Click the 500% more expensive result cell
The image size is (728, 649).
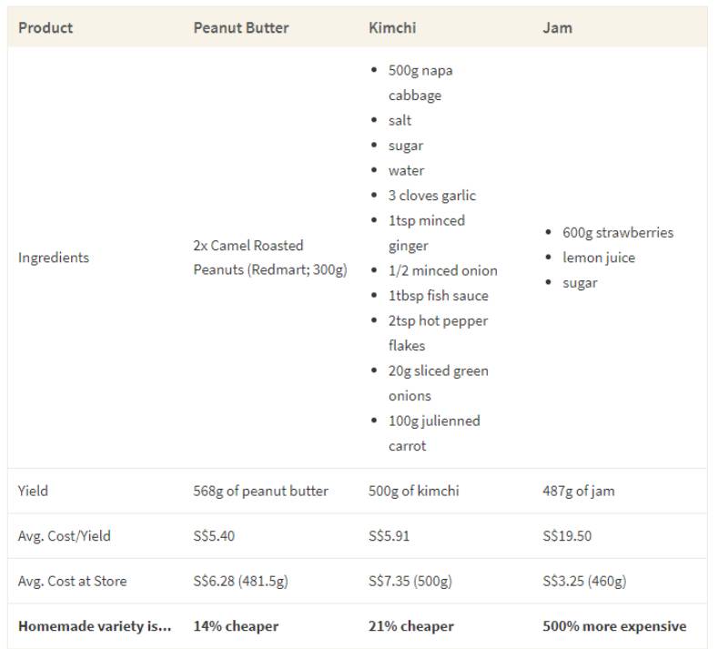(x=614, y=626)
